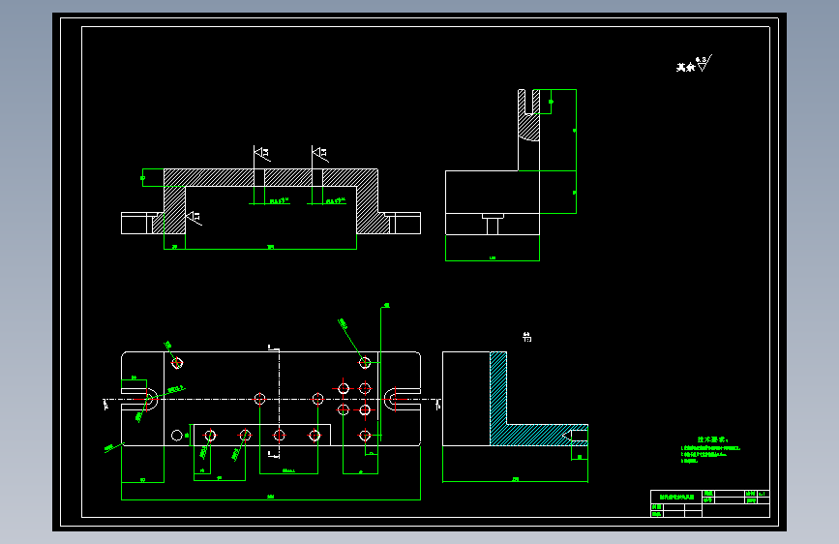Select the 其余 surface roughness note
Viewport: 839px width, 544px height.
(694, 64)
